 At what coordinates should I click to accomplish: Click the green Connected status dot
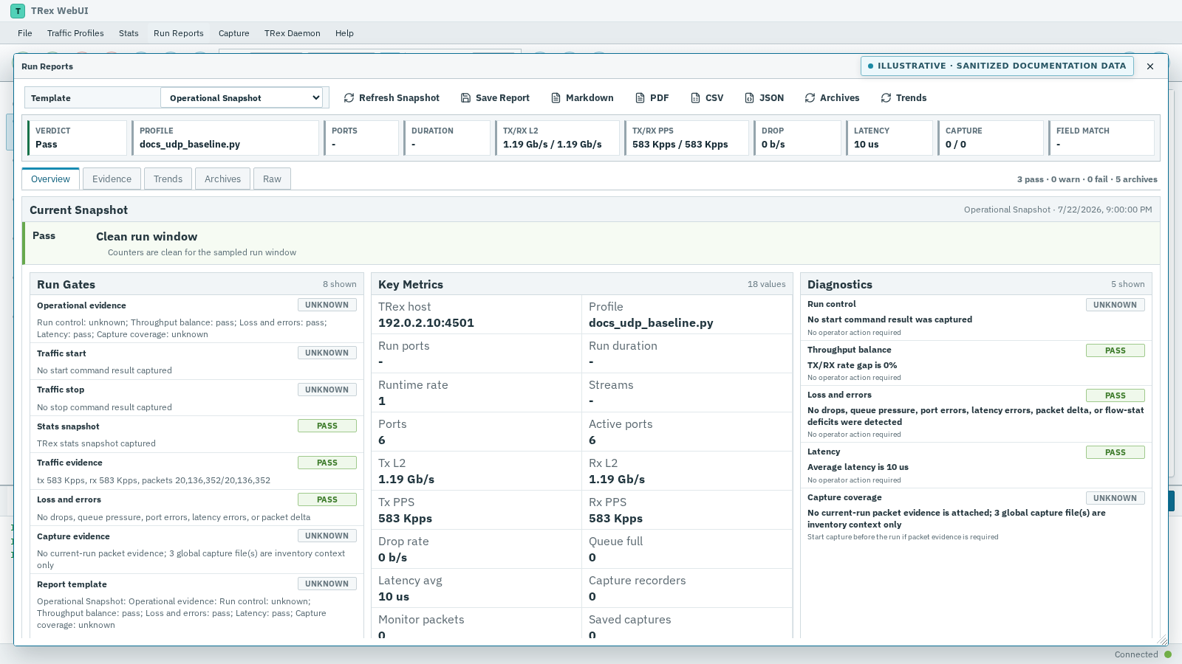pyautogui.click(x=1168, y=654)
